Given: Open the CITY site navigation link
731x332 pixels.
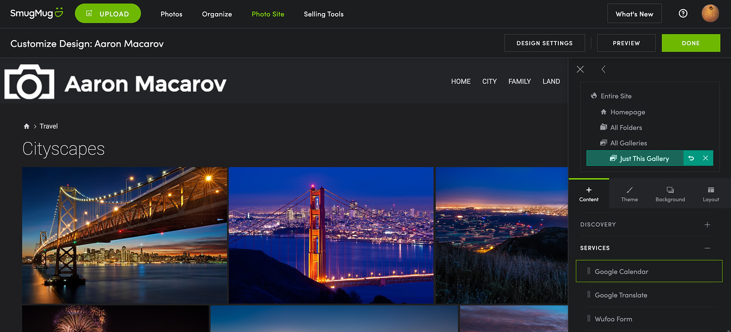Looking at the screenshot, I should point(489,82).
